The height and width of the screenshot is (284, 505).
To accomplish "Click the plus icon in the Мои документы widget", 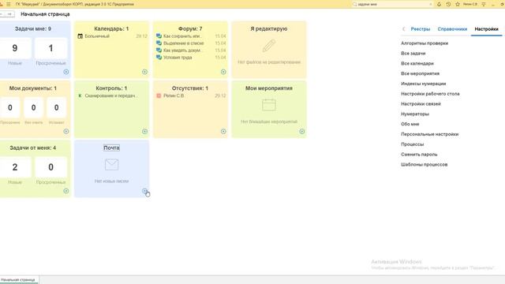I will tap(66, 132).
